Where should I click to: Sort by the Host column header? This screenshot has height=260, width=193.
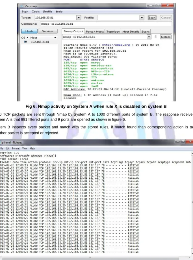tap(34, 38)
